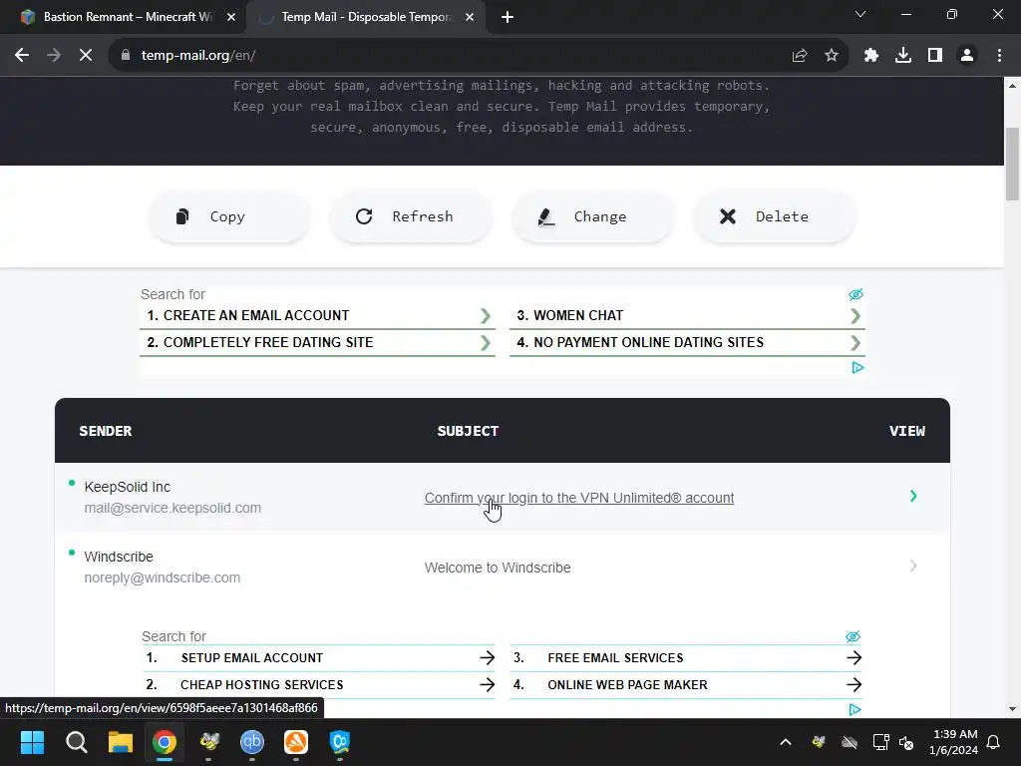Screen dimensions: 1021x766
Task: Open the CHEAP HOSTING SERVICES ad link
Action: click(x=262, y=684)
